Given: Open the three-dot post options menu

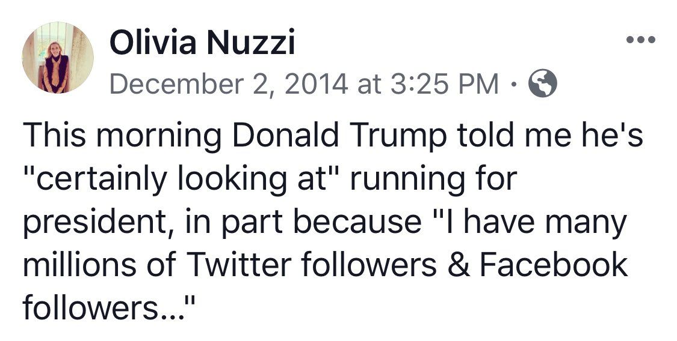Looking at the screenshot, I should [641, 41].
